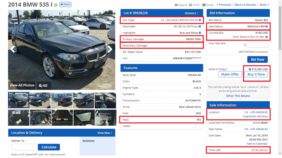Focus the Your Max Bid input field
This screenshot has height=158, width=282.
point(257,45)
